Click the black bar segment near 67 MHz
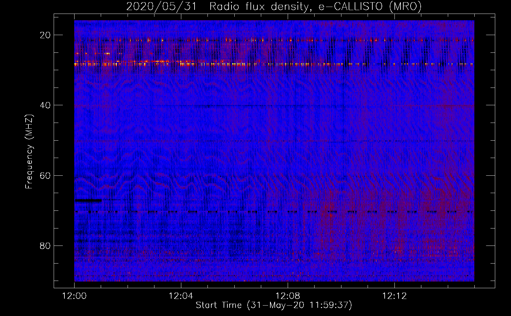Viewport: 511px width, 316px height. click(88, 200)
